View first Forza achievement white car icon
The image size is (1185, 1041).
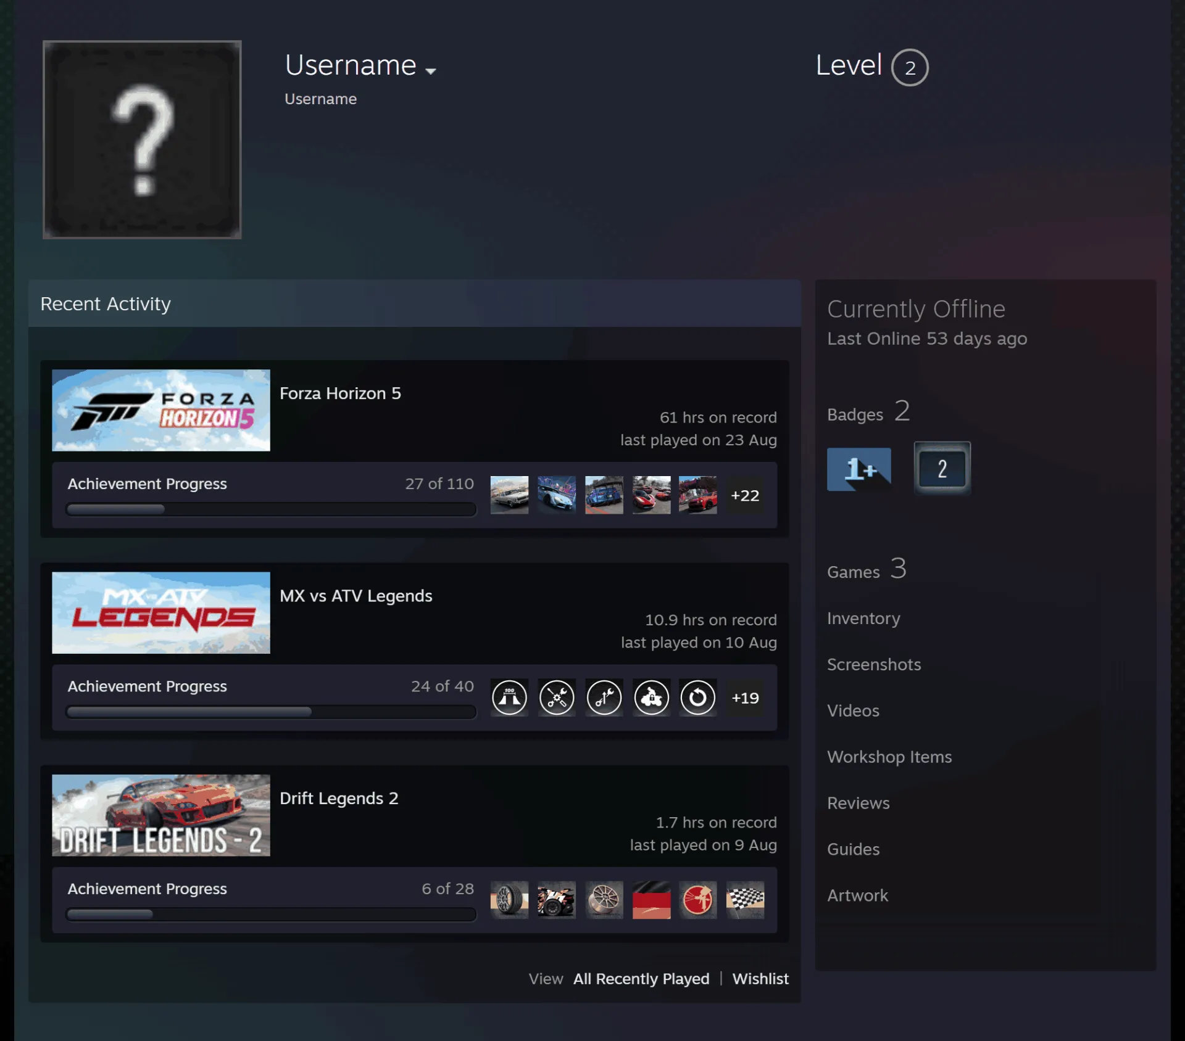pos(509,495)
